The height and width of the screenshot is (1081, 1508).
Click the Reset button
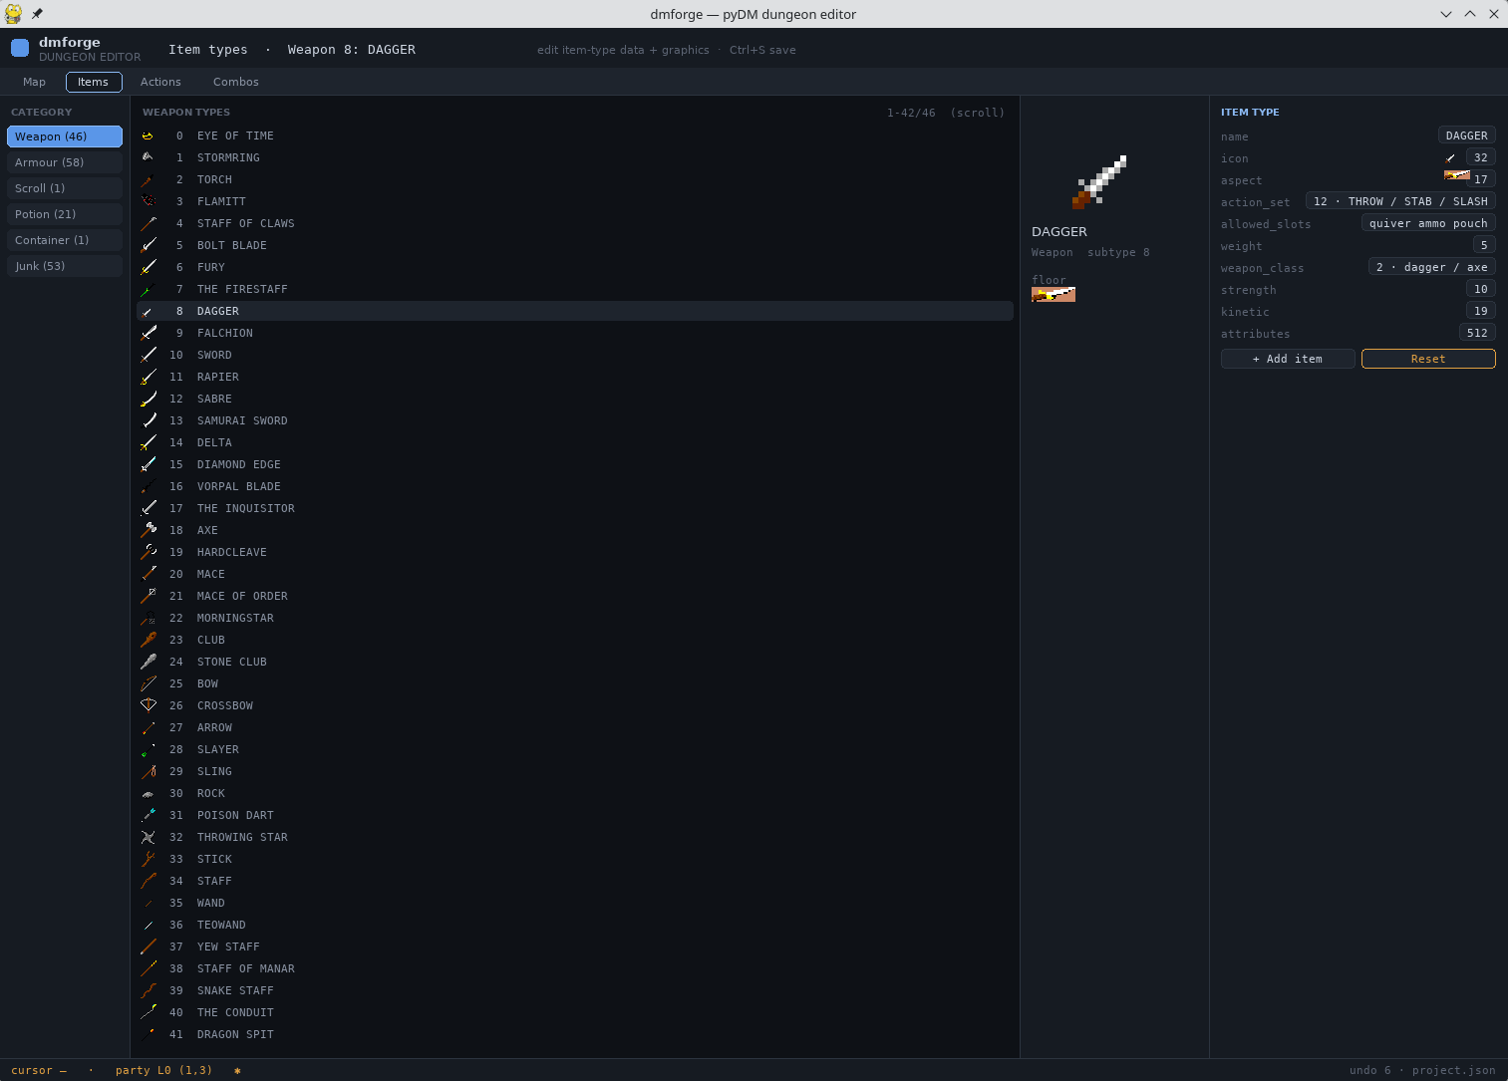(x=1428, y=359)
